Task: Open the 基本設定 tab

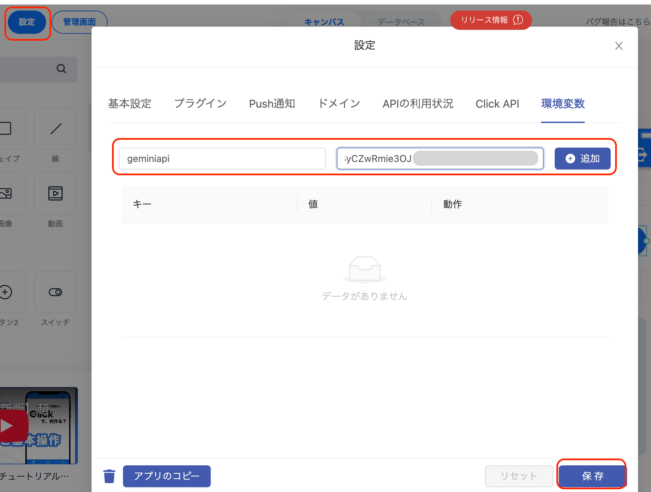Action: point(129,104)
